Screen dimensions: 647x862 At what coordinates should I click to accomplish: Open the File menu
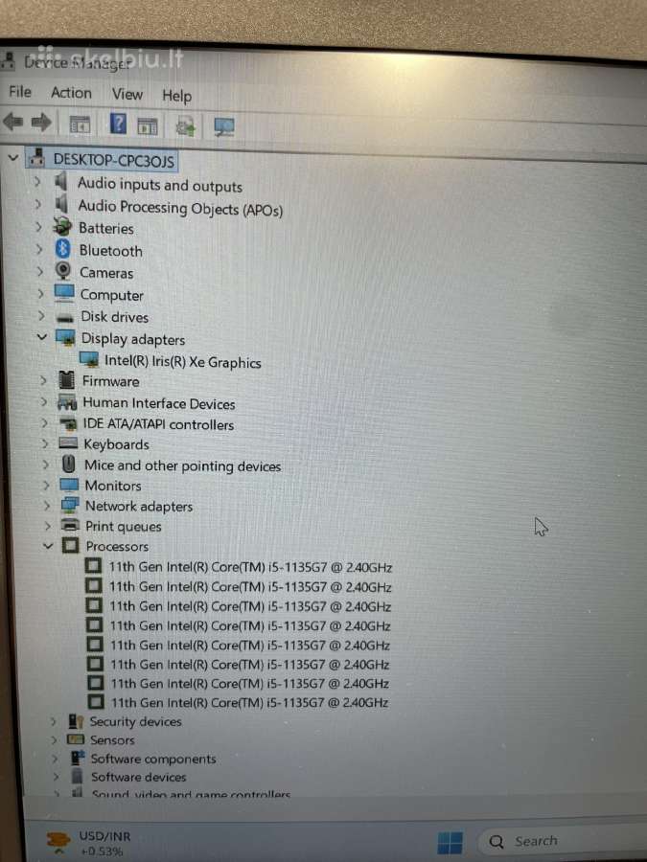pyautogui.click(x=20, y=92)
